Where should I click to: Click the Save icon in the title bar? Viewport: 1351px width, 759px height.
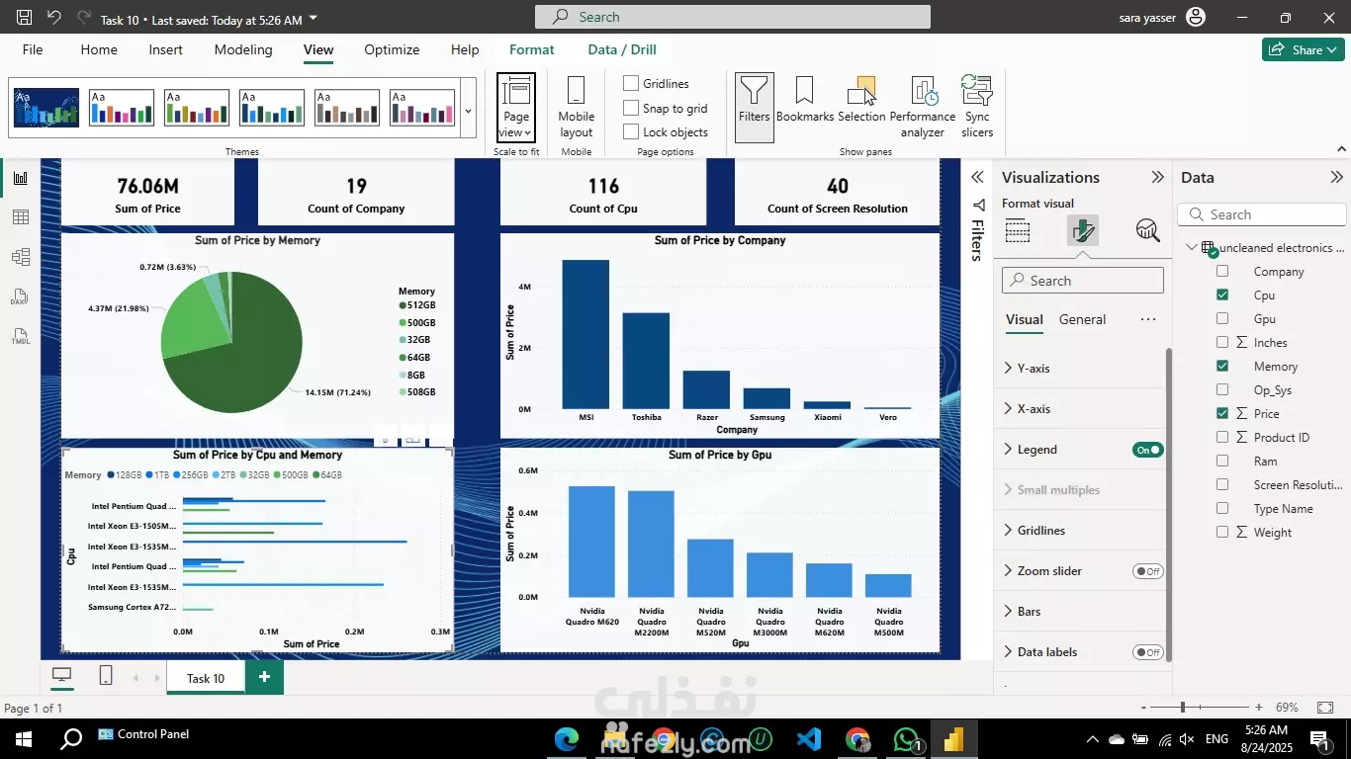(25, 18)
